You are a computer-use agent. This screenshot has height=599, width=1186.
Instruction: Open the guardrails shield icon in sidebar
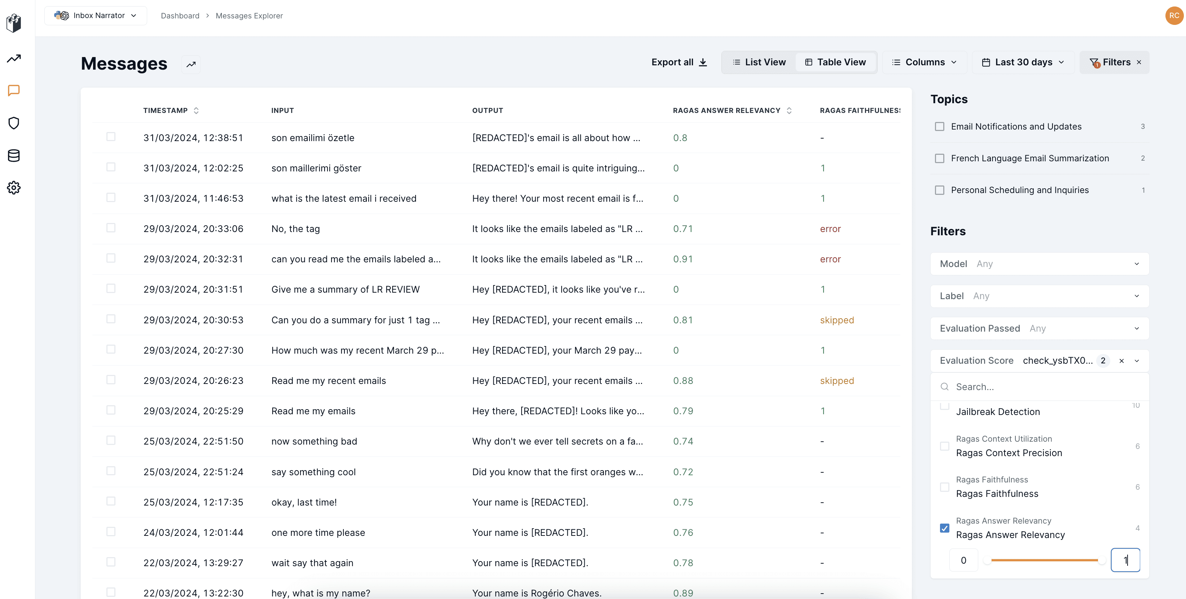[x=14, y=123]
